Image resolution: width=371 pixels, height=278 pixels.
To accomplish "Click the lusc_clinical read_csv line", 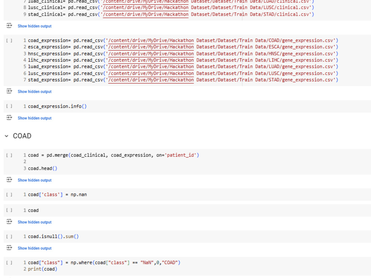I will [x=171, y=7].
